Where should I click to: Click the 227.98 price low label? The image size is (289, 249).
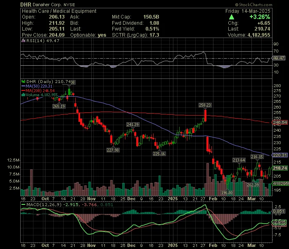(113, 150)
